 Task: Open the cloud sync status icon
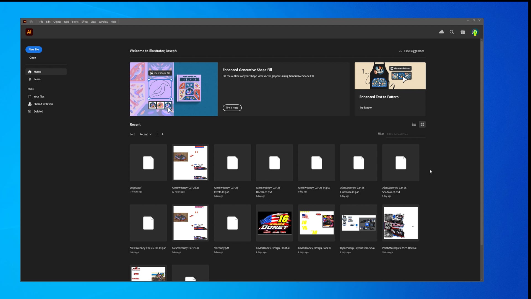pyautogui.click(x=441, y=32)
